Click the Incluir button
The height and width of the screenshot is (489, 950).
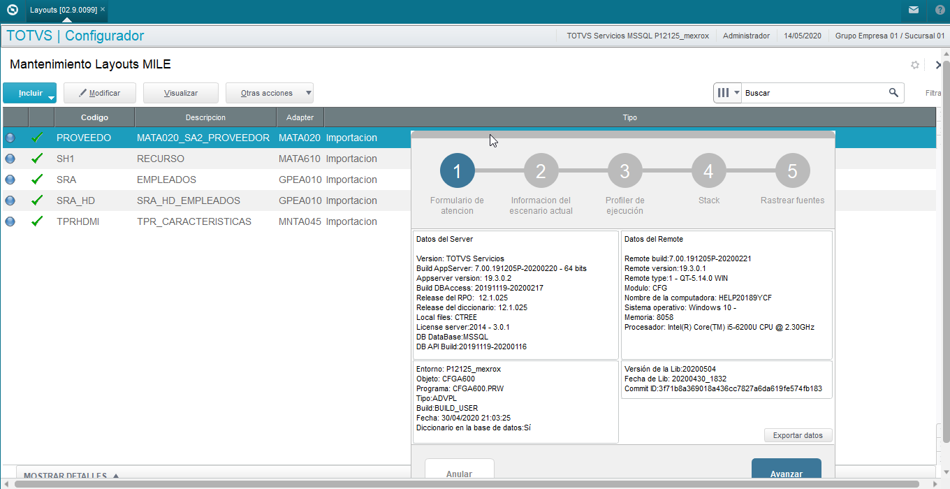[x=30, y=93]
